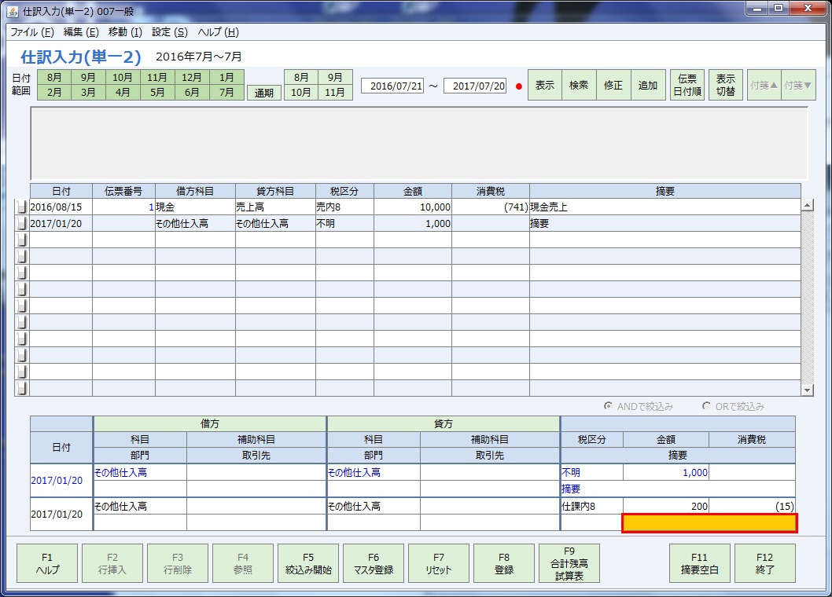Viewport: 832px width, 597px height.
Task: Start filtering with F5 絞込み開始
Action: tap(308, 563)
